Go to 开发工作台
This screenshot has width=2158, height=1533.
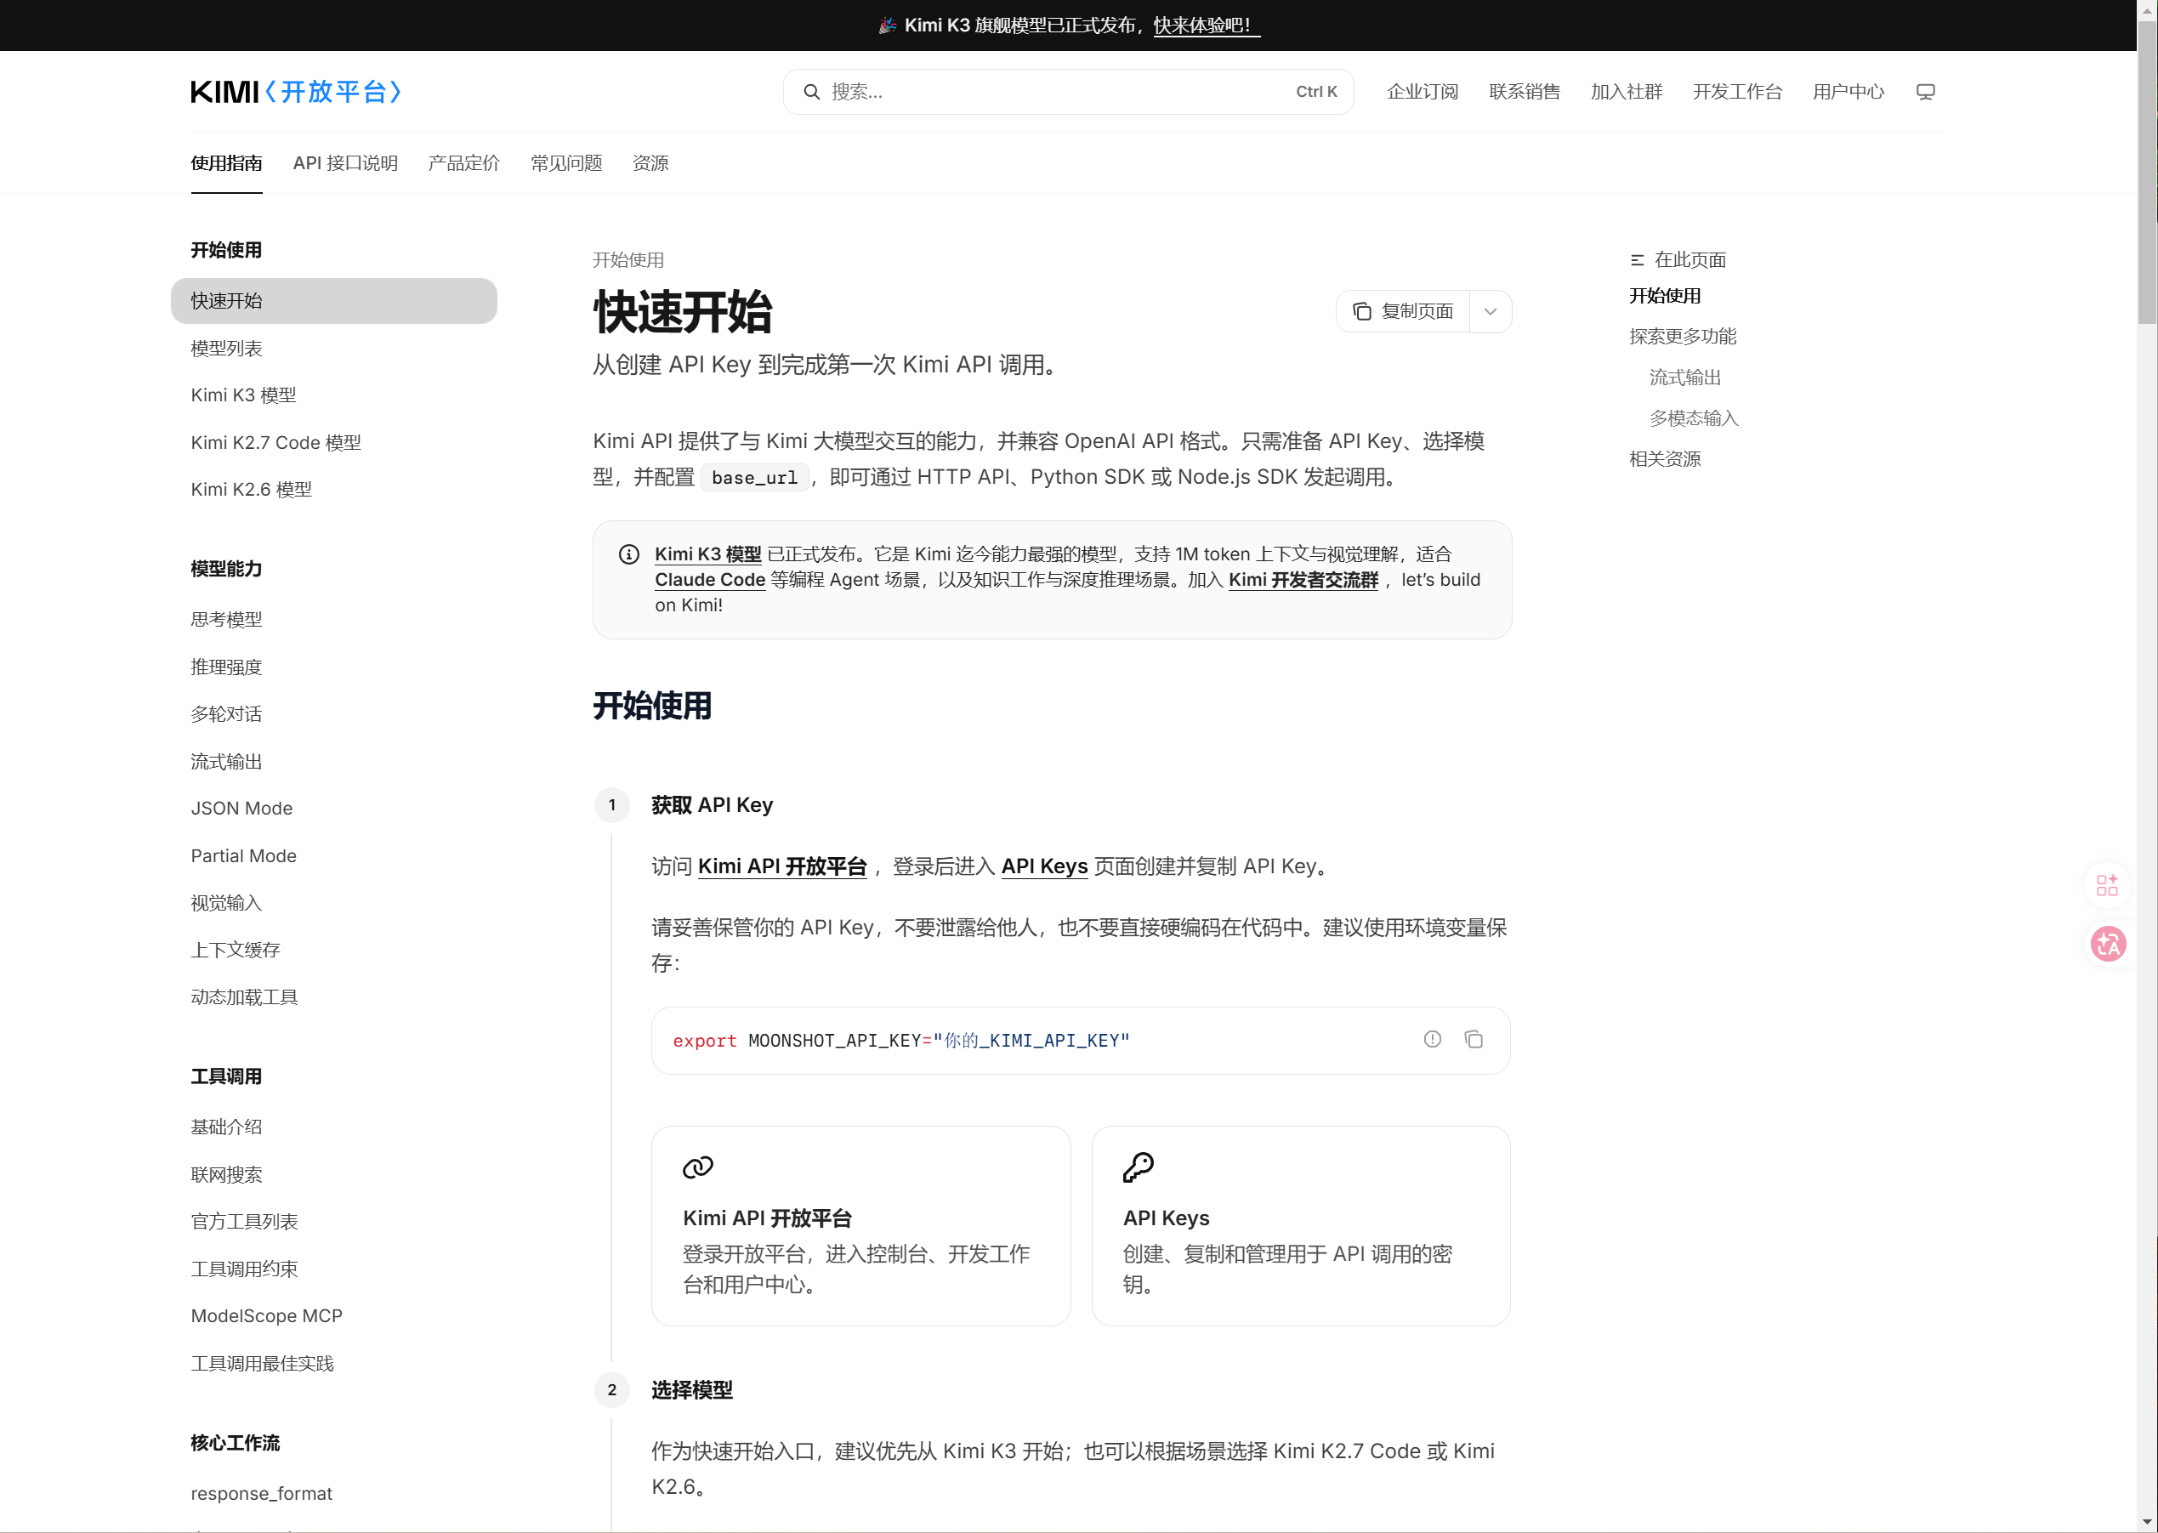(1737, 92)
